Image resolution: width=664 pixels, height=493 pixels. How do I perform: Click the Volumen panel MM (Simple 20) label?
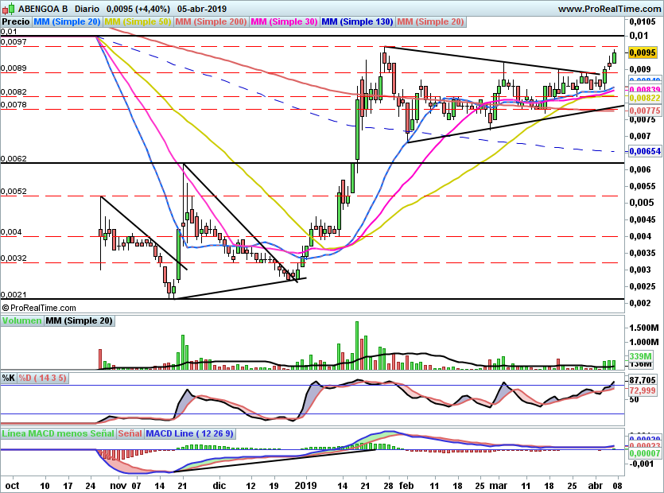(x=80, y=320)
